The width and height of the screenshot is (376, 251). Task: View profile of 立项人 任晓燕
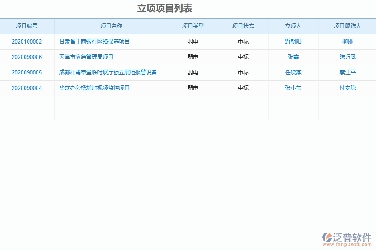coord(293,72)
